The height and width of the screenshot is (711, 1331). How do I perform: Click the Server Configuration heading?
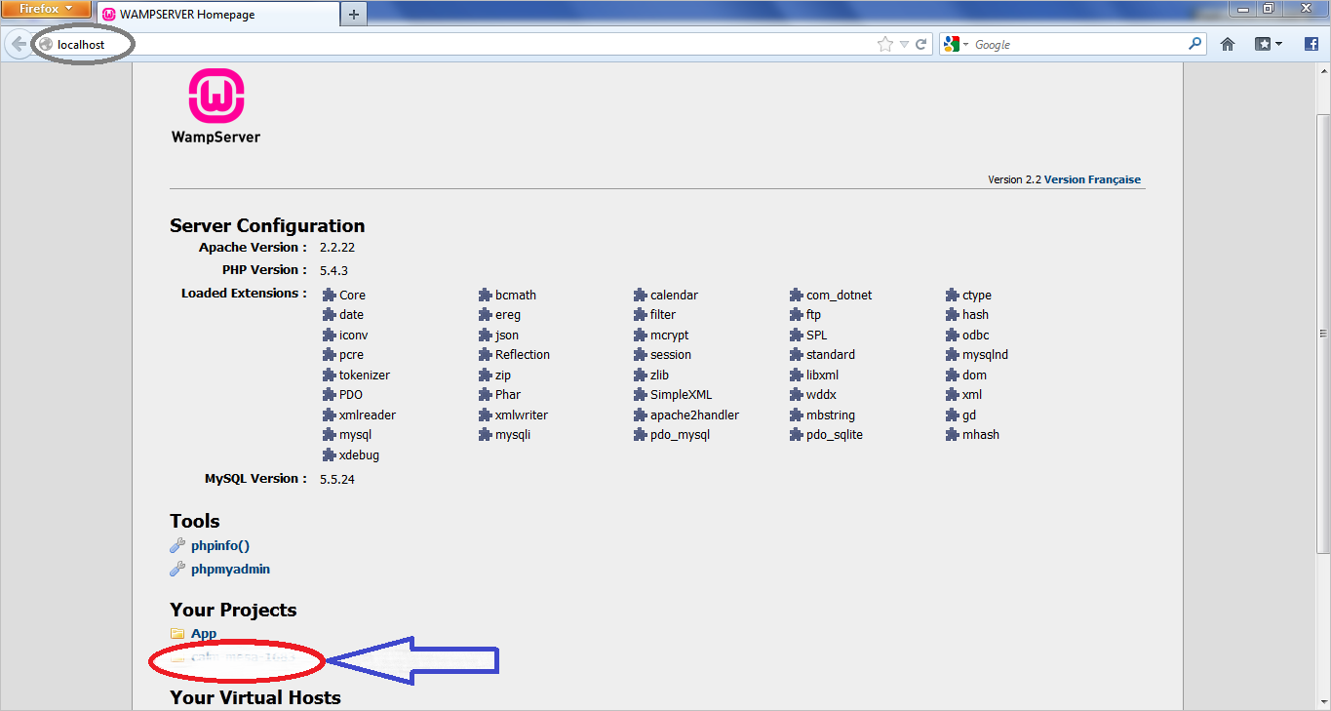[267, 226]
